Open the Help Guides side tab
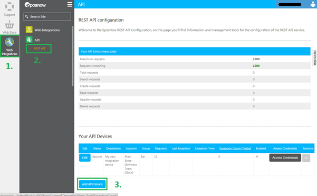The image size is (317, 196). click(x=314, y=58)
